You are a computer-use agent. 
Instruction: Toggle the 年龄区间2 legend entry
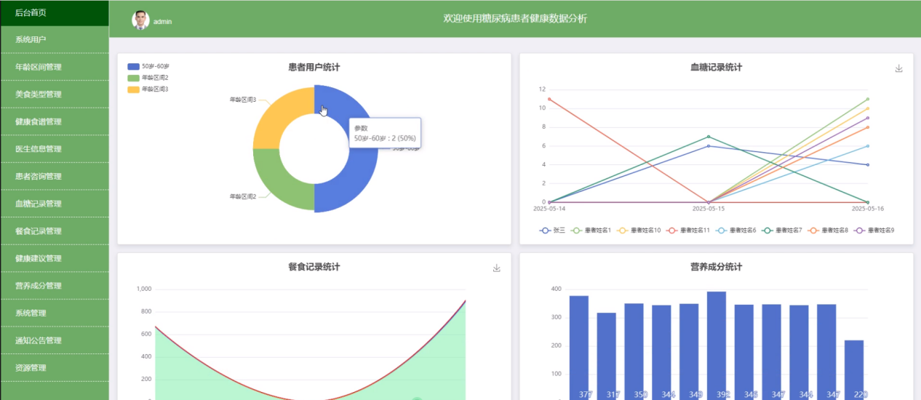click(x=148, y=77)
